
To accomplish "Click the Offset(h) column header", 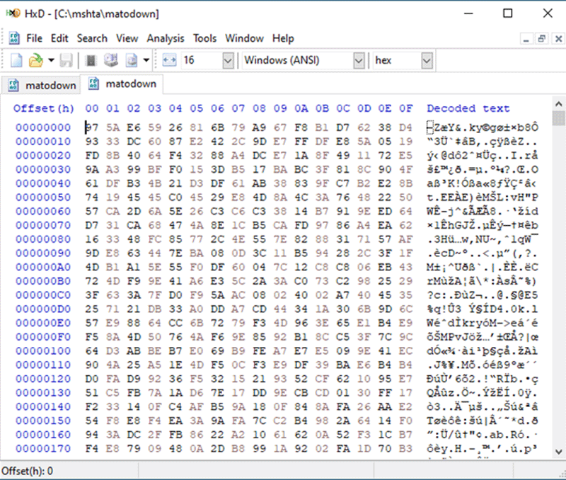I will (44, 108).
